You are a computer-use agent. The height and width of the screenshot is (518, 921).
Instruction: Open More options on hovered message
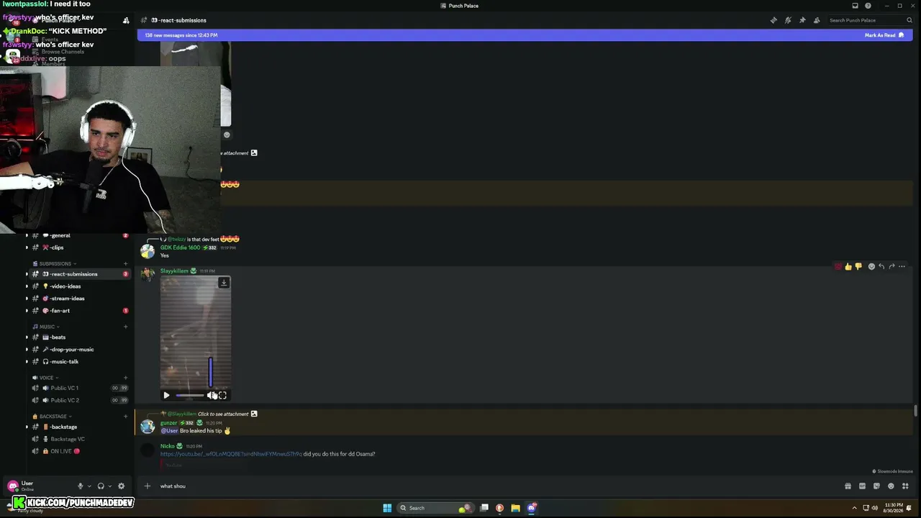click(902, 267)
